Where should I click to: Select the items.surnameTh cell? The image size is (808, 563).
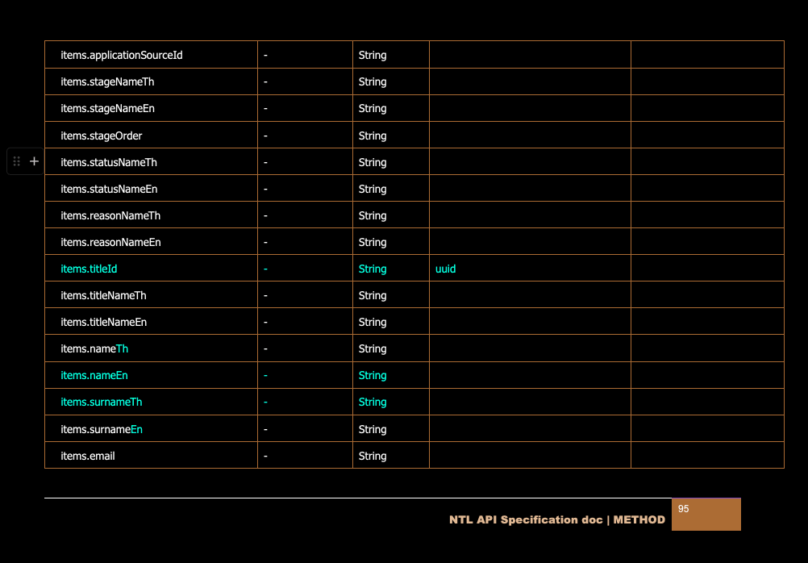101,402
